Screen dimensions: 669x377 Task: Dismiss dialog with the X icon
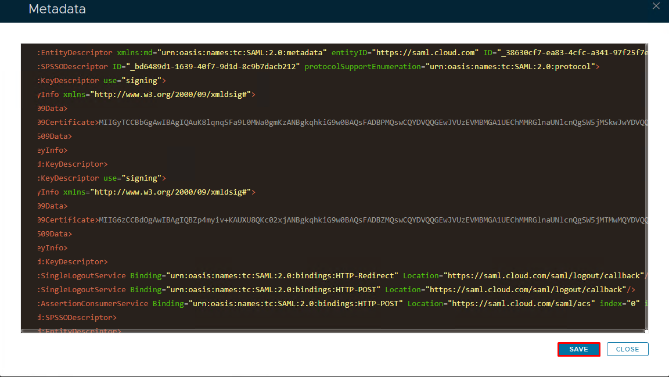(656, 6)
